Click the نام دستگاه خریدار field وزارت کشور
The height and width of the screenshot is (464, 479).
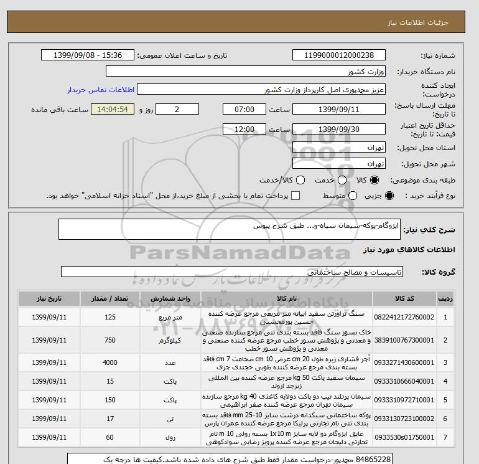point(246,71)
